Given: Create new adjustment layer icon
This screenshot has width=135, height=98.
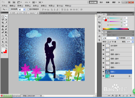Looking at the screenshot, I should click(x=120, y=95).
